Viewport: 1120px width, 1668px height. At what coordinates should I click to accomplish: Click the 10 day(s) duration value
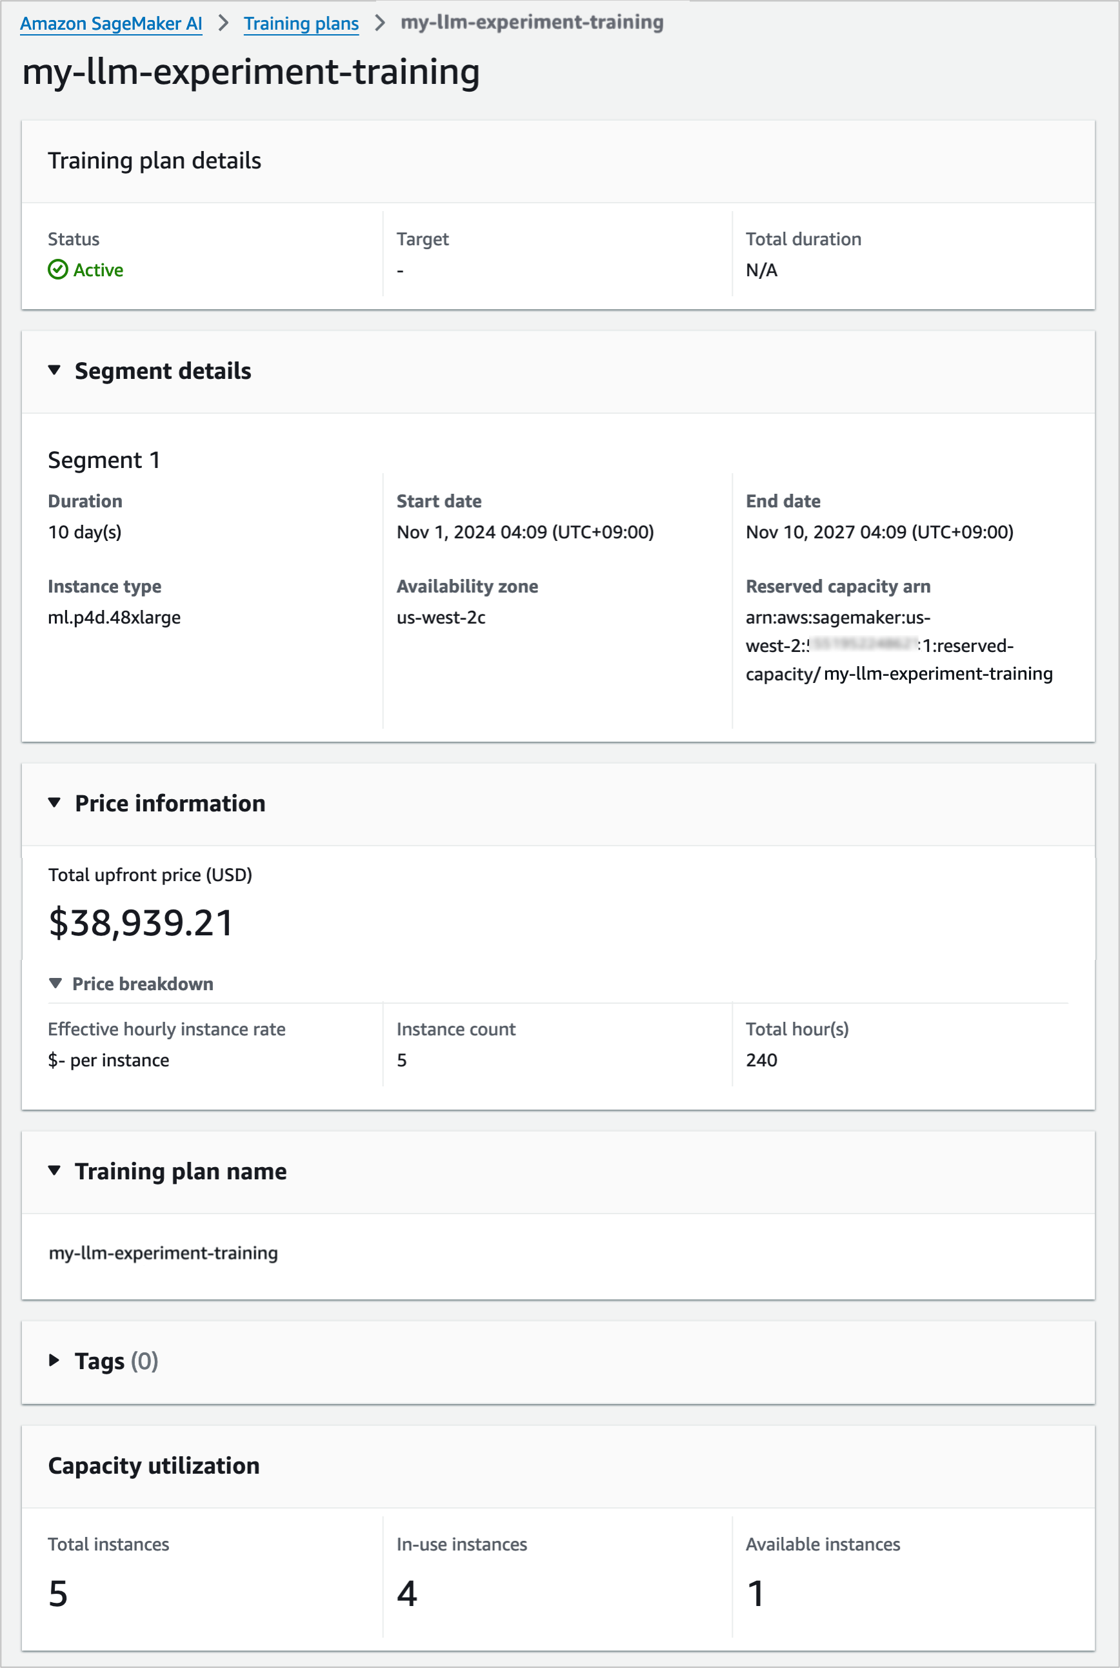pyautogui.click(x=85, y=533)
